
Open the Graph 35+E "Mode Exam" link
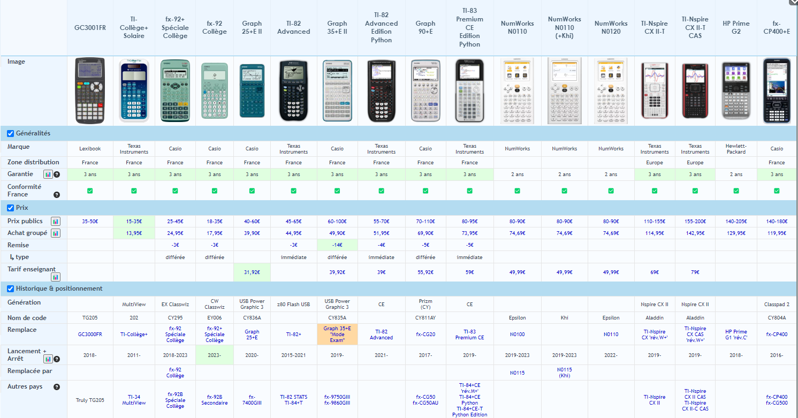click(x=337, y=334)
